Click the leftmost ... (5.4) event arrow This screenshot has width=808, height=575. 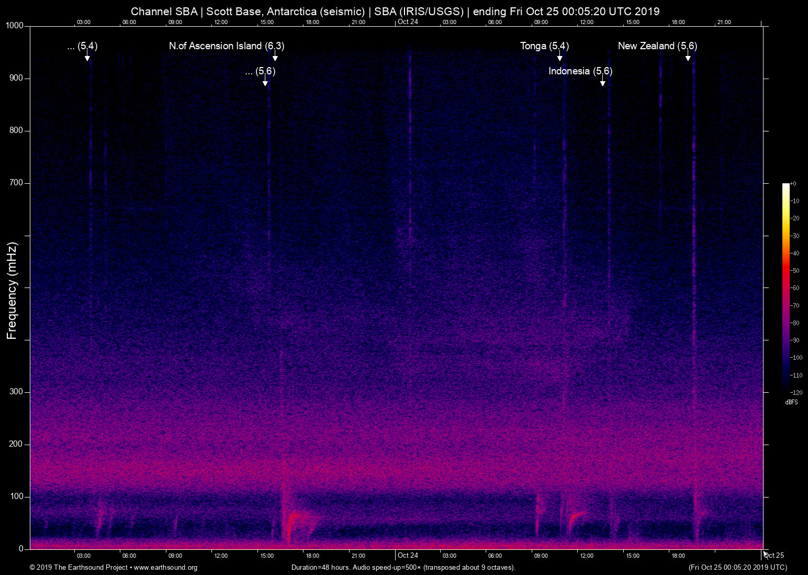87,58
